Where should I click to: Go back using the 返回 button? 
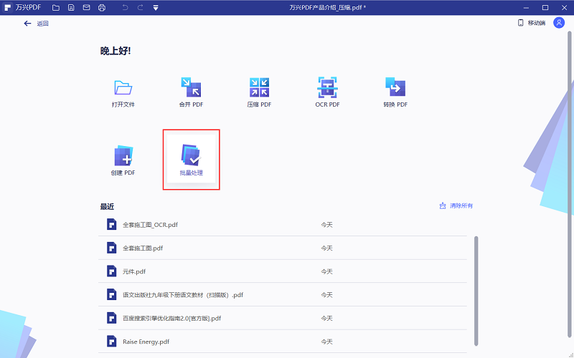click(x=36, y=24)
